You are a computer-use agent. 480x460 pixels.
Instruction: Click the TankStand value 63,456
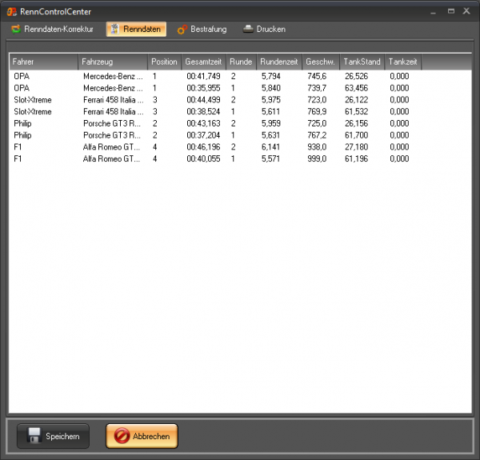[x=356, y=88]
